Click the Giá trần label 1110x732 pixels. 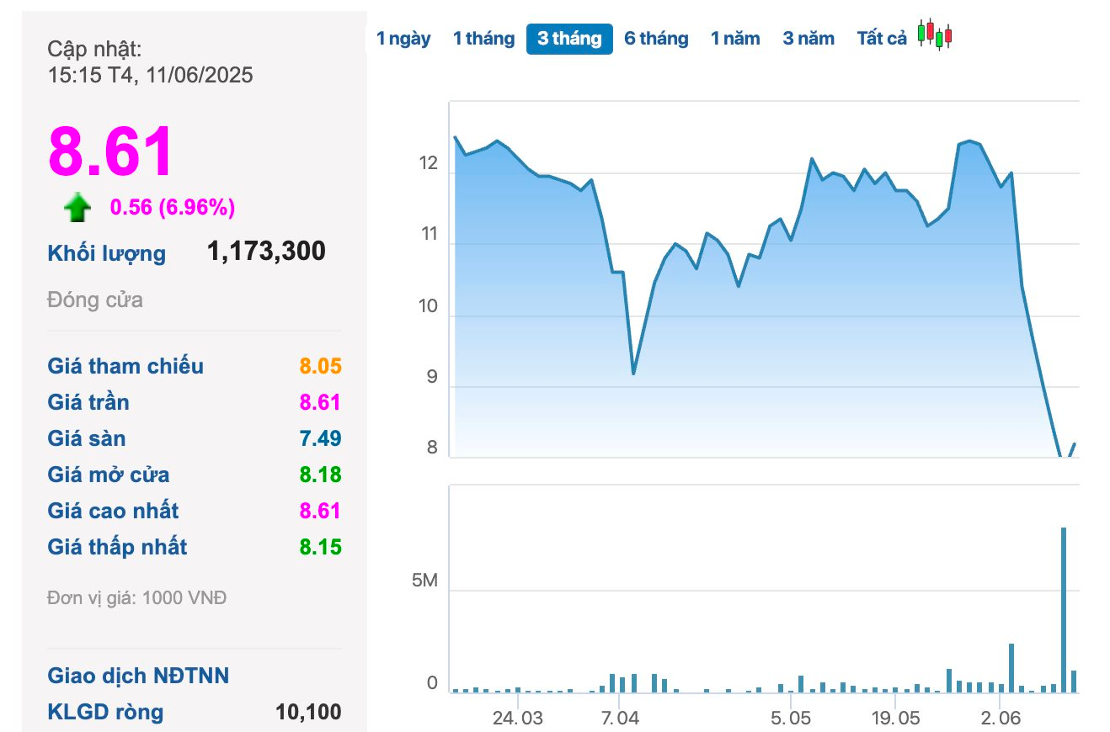pos(88,402)
